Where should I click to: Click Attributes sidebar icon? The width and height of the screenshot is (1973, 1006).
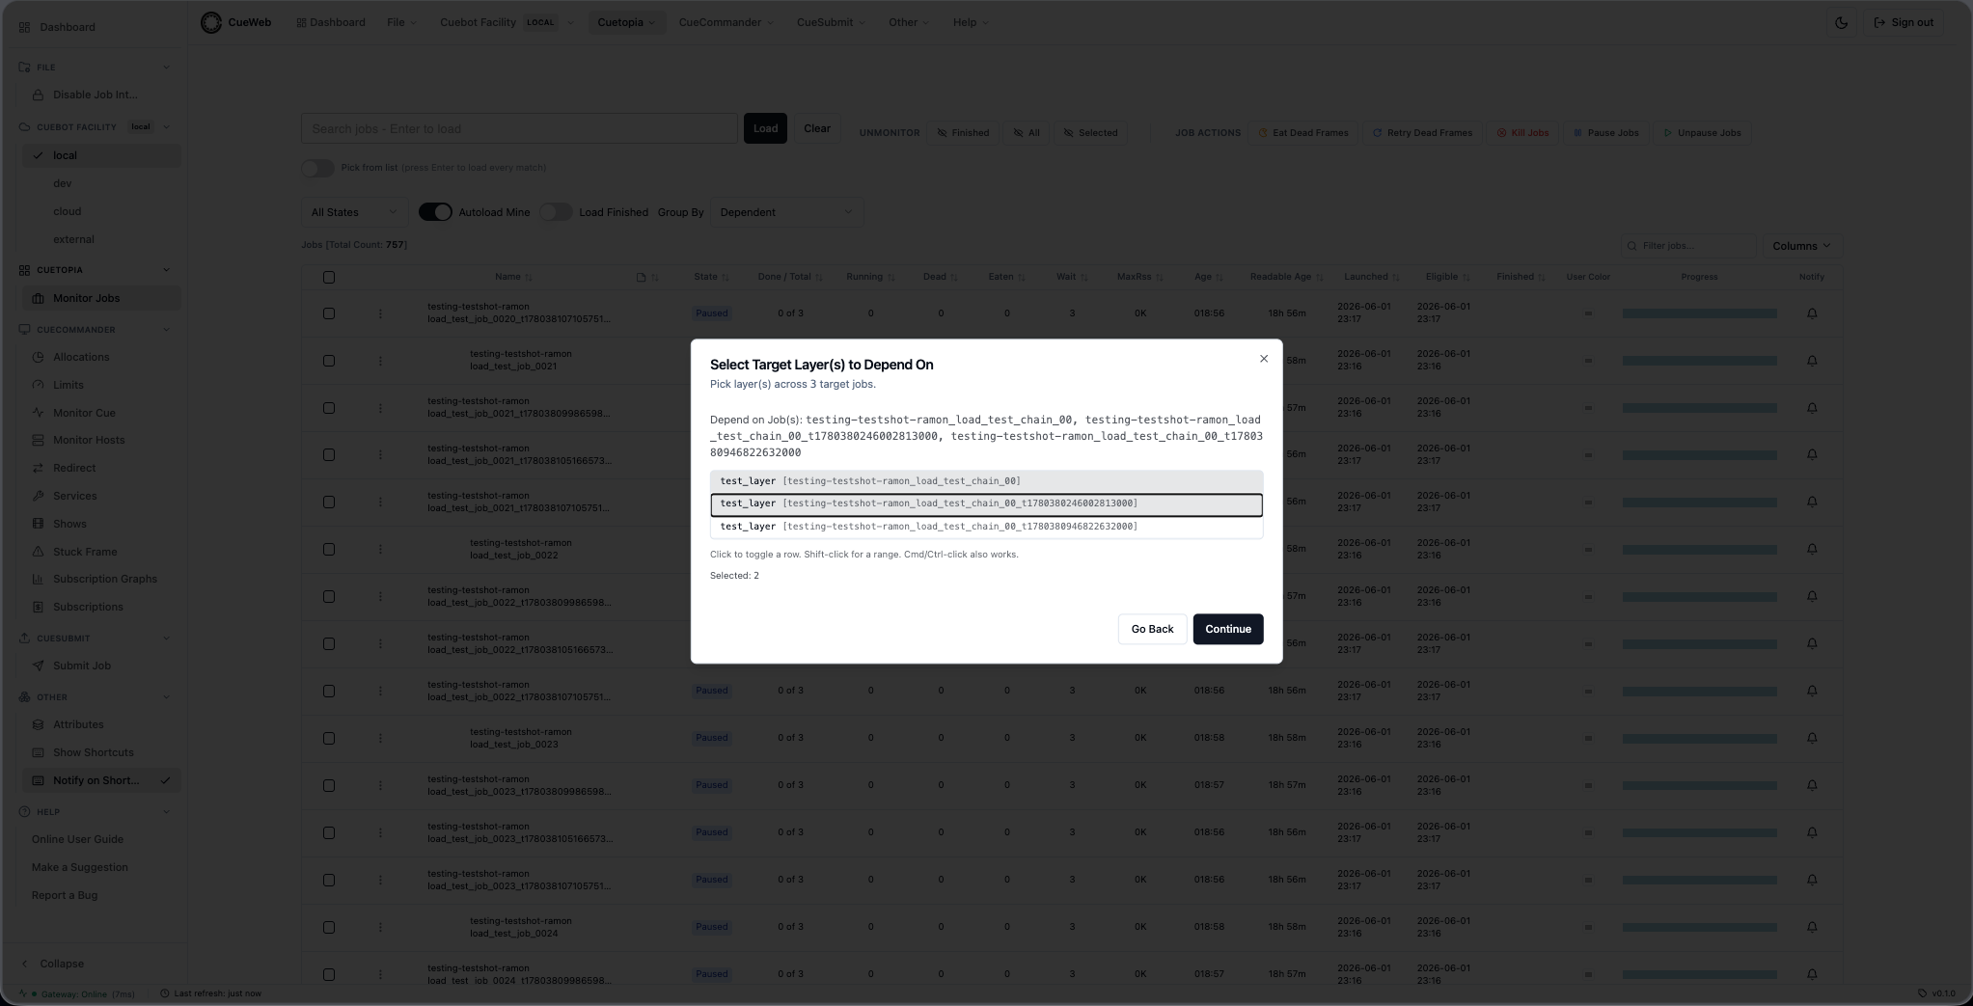point(38,724)
